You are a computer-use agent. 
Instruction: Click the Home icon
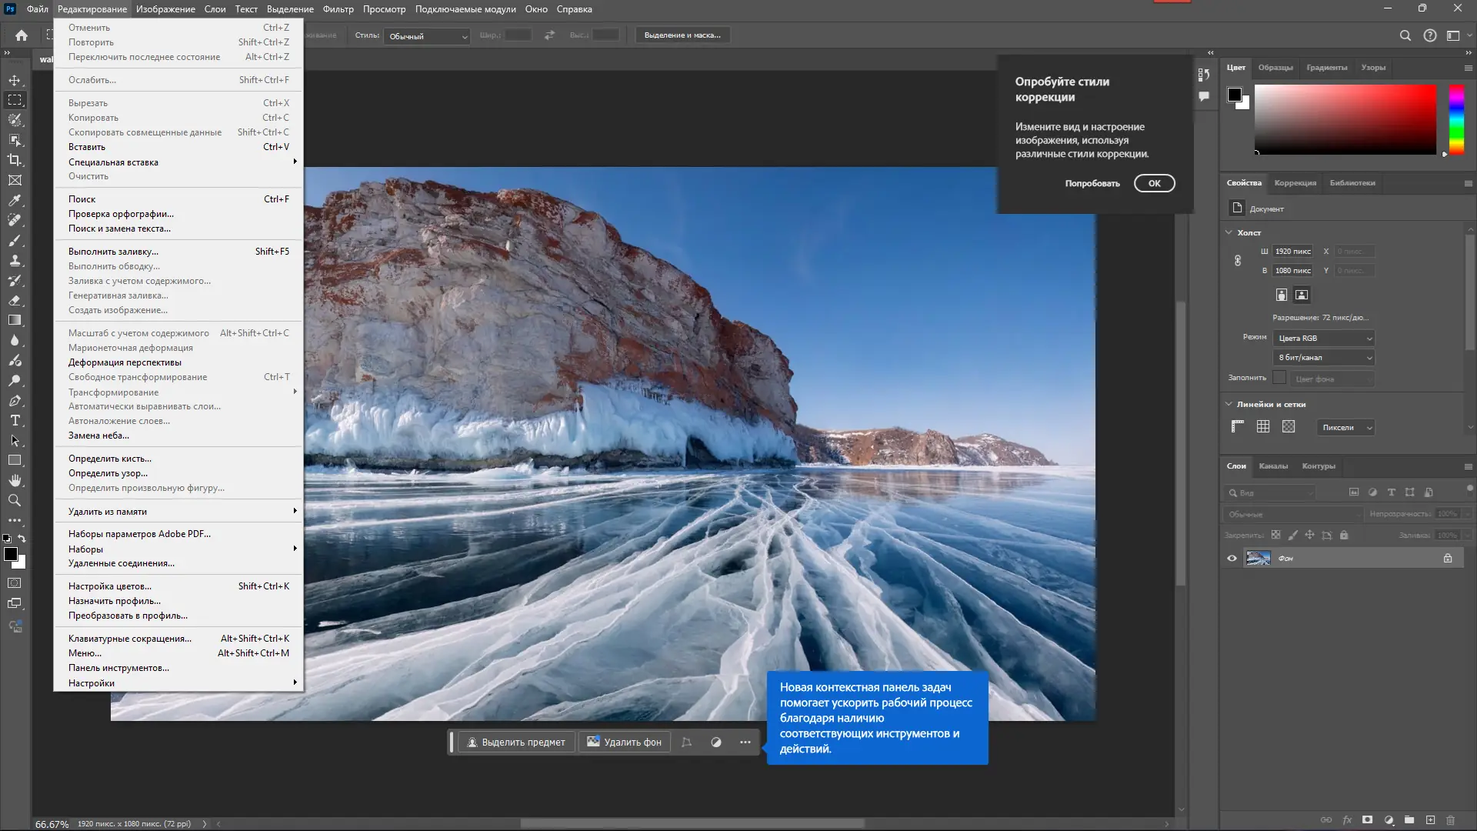coord(22,35)
